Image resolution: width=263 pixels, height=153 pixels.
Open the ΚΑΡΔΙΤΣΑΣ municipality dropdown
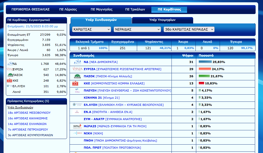[x=91, y=29]
